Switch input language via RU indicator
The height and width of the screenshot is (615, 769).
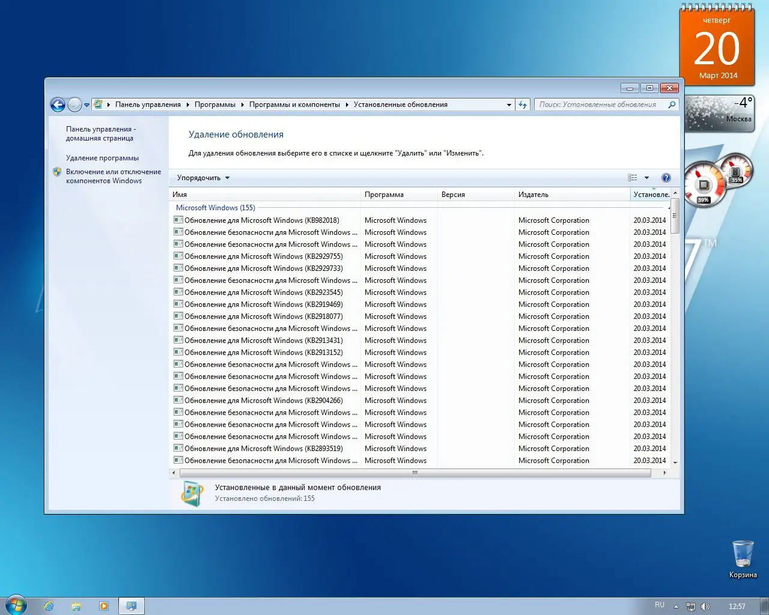(x=660, y=605)
